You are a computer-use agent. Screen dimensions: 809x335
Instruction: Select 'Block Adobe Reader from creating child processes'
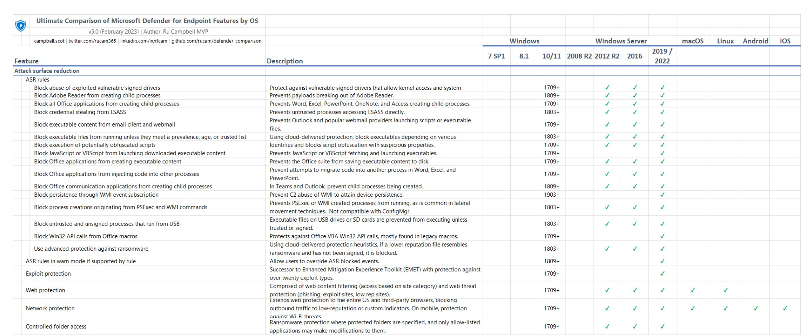(x=97, y=95)
